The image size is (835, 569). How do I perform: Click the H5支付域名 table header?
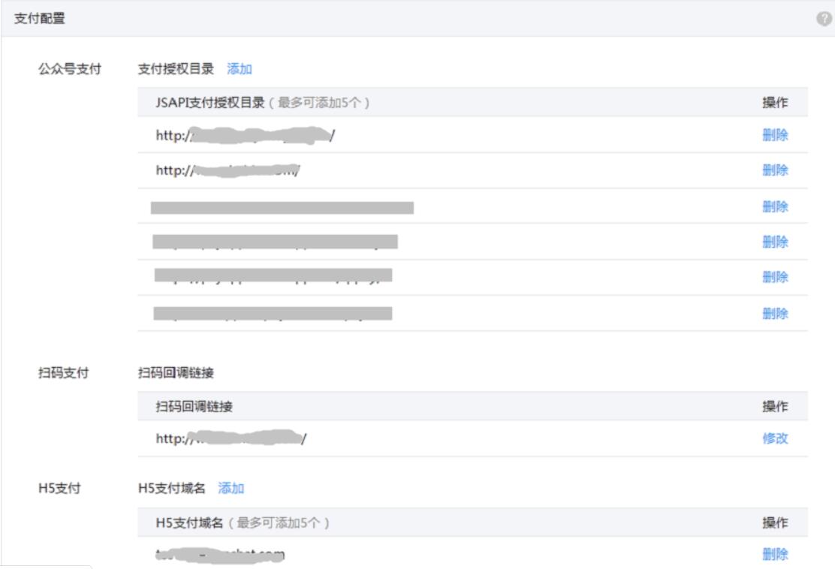pyautogui.click(x=189, y=522)
